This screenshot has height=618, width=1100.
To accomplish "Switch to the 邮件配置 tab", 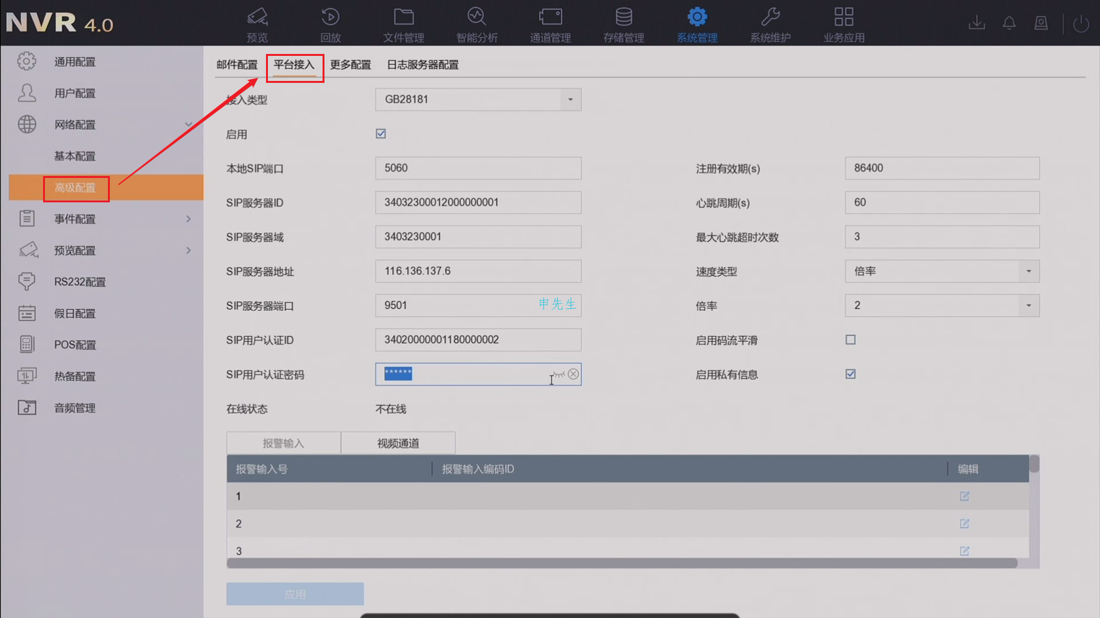I will tap(237, 64).
